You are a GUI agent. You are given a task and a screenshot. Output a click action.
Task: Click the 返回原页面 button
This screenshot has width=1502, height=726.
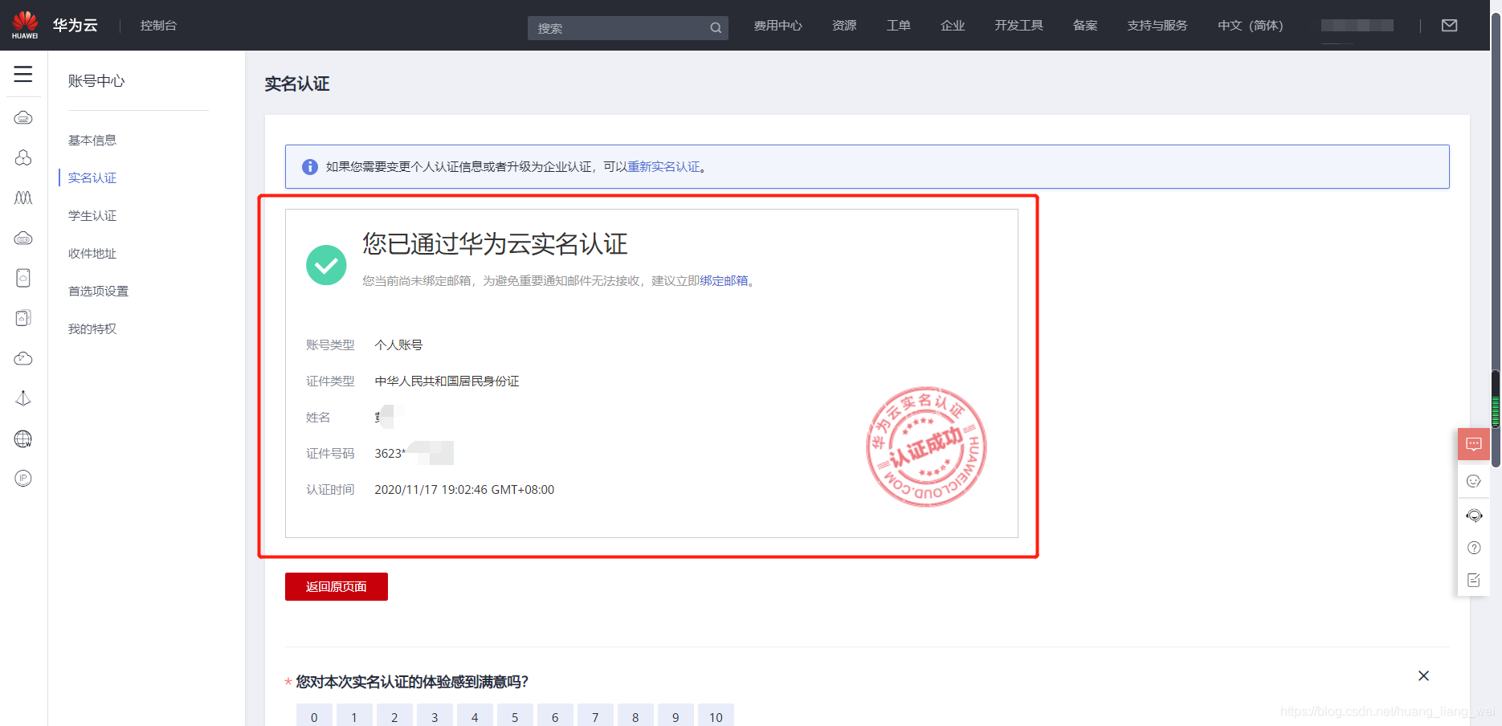click(x=337, y=587)
